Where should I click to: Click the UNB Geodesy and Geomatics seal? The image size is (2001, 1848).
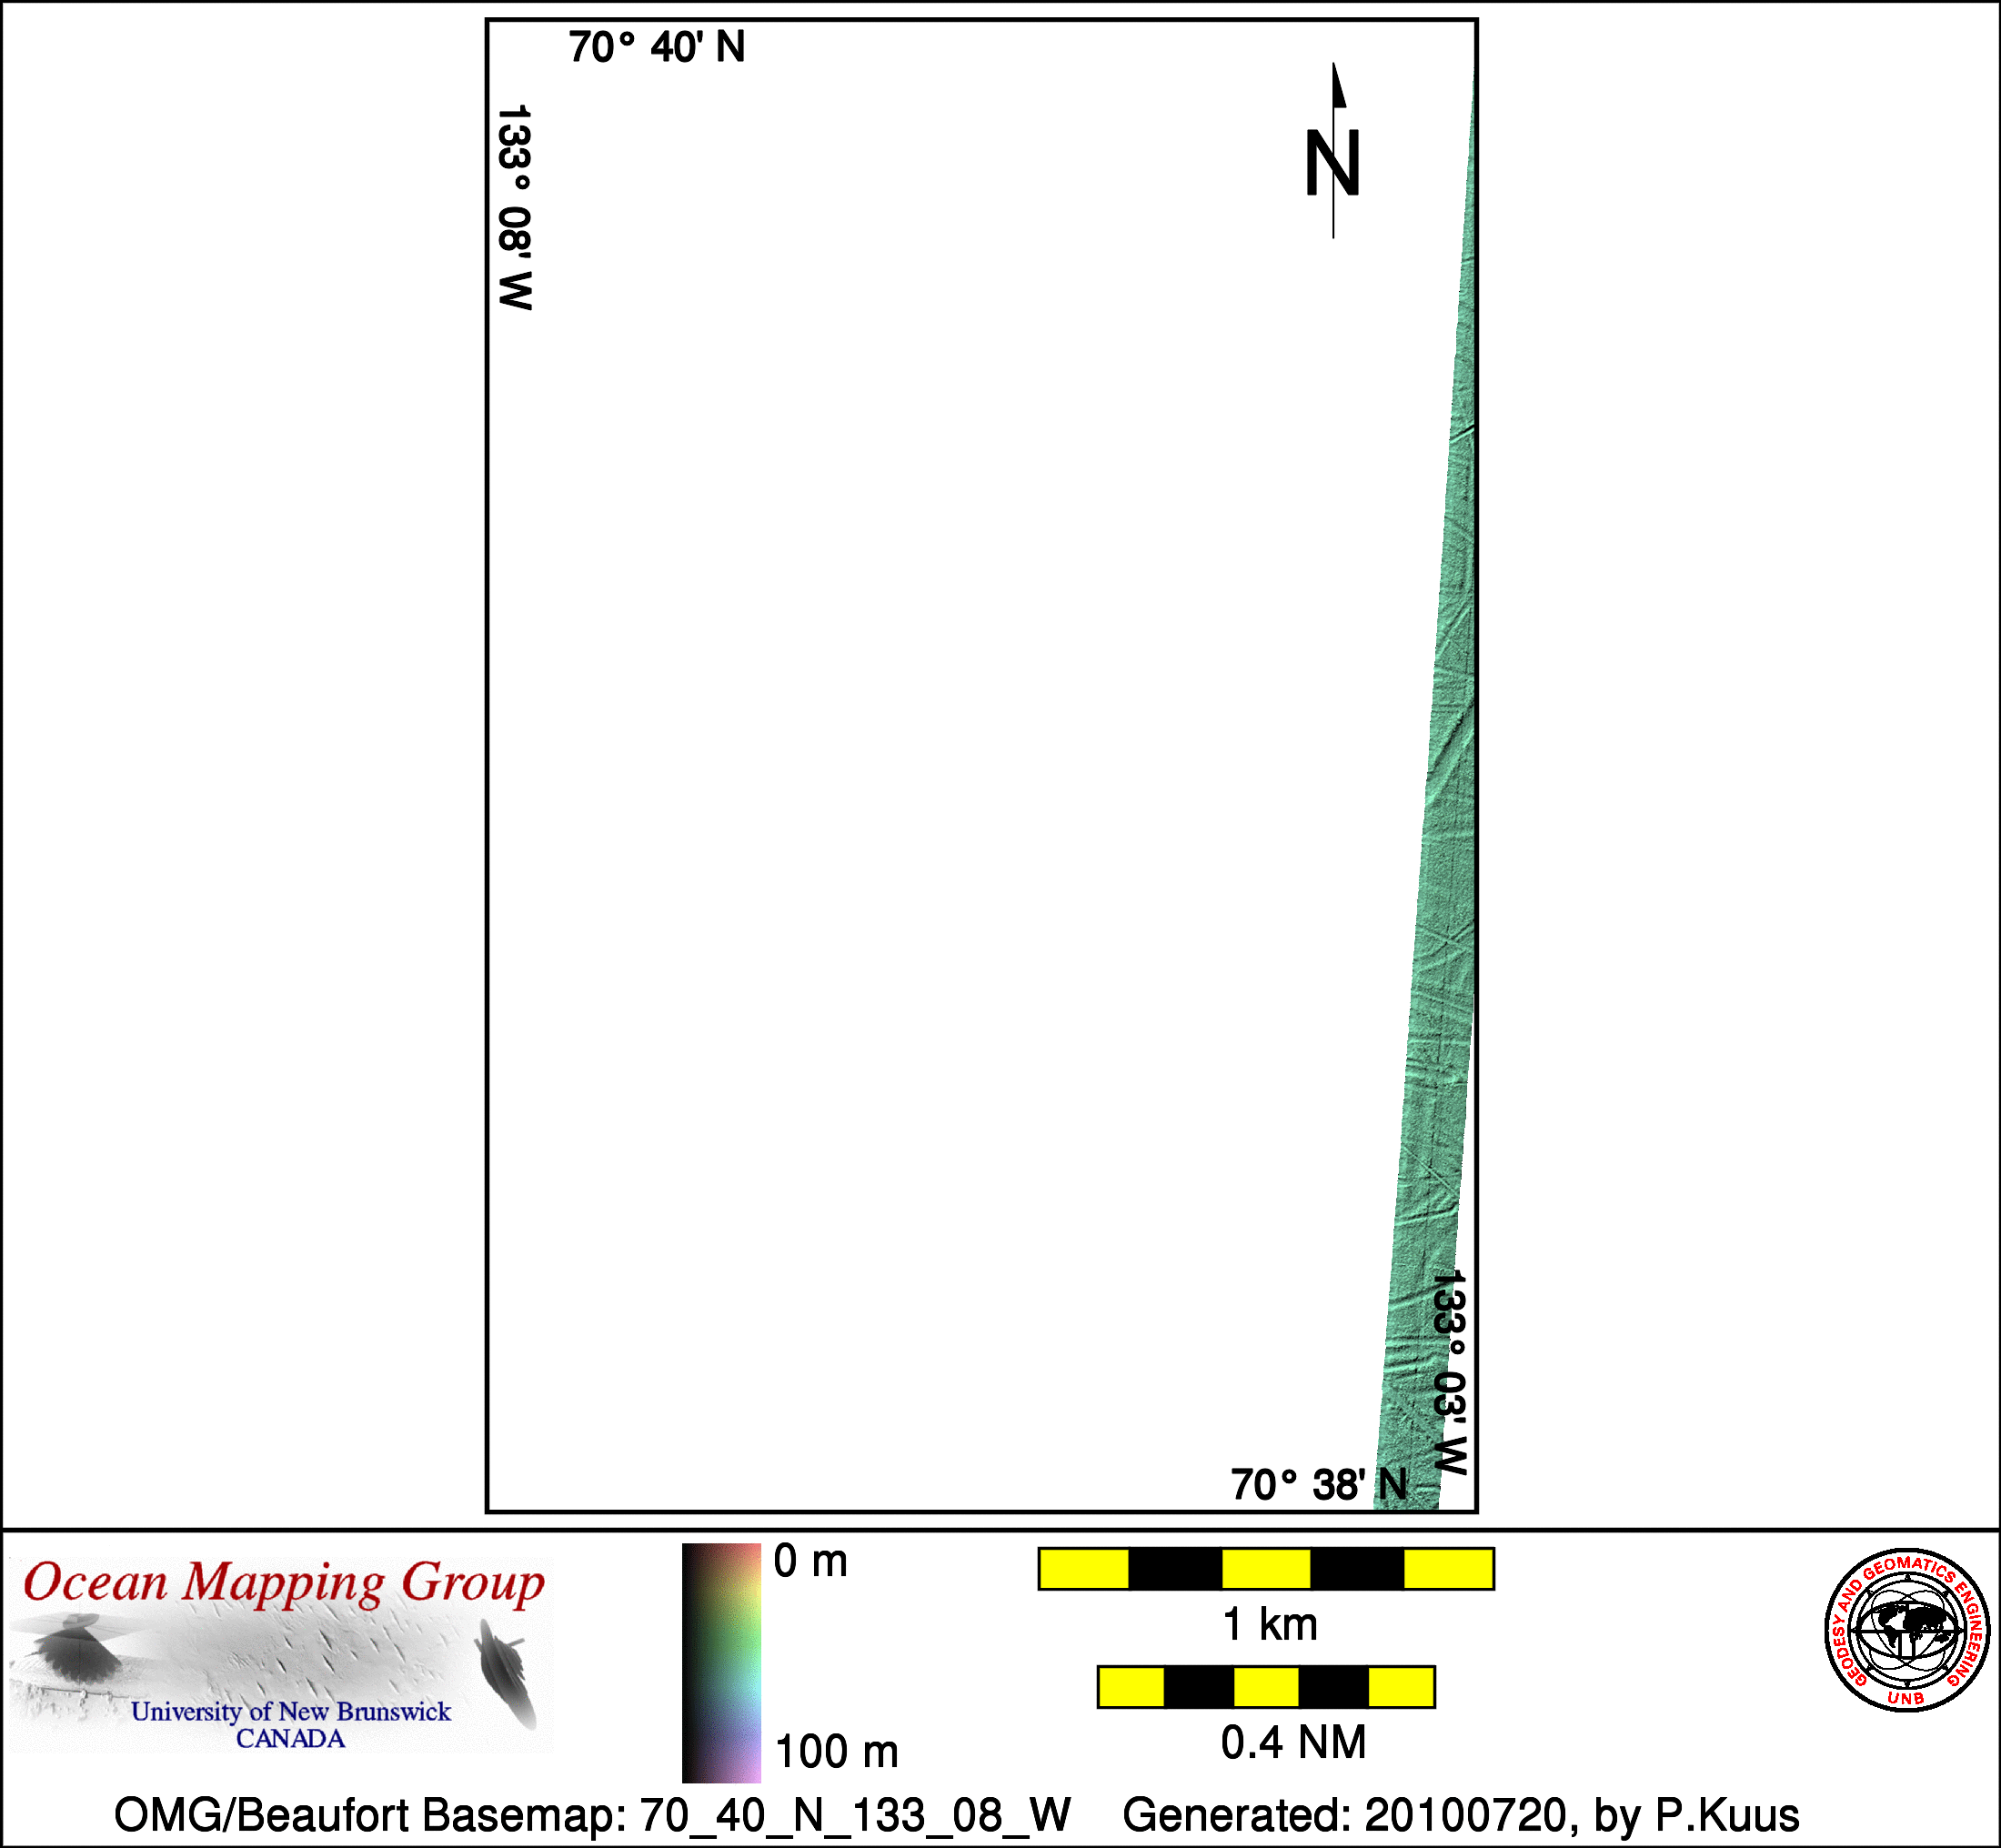(1906, 1630)
